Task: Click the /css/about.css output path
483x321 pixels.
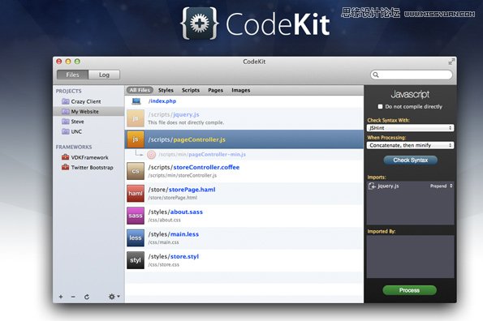Action: (x=165, y=220)
